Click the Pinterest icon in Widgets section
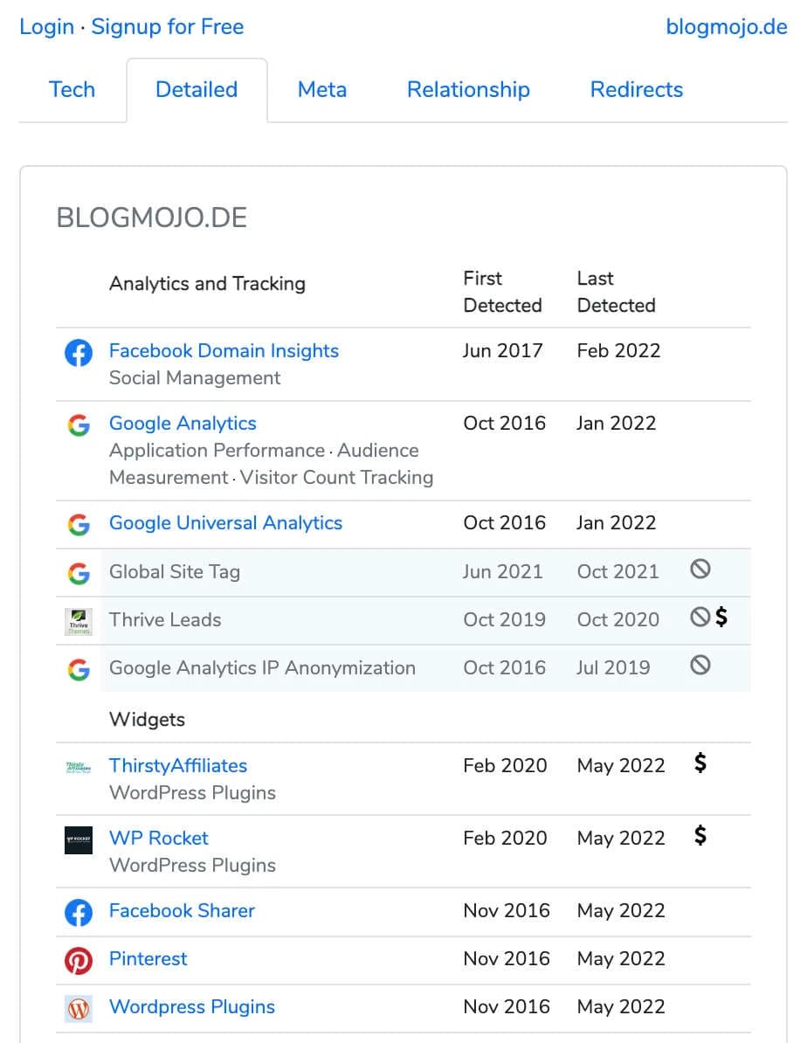This screenshot has height=1043, width=807. click(x=78, y=958)
